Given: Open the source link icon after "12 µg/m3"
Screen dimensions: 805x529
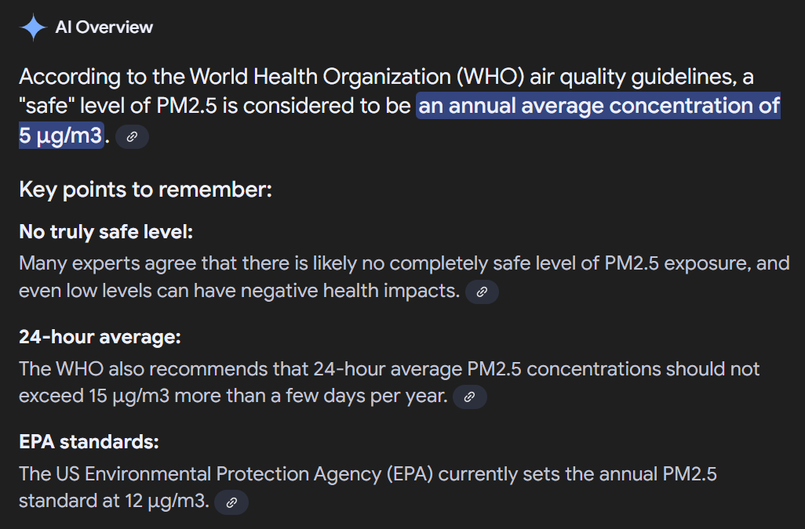Looking at the screenshot, I should (231, 502).
